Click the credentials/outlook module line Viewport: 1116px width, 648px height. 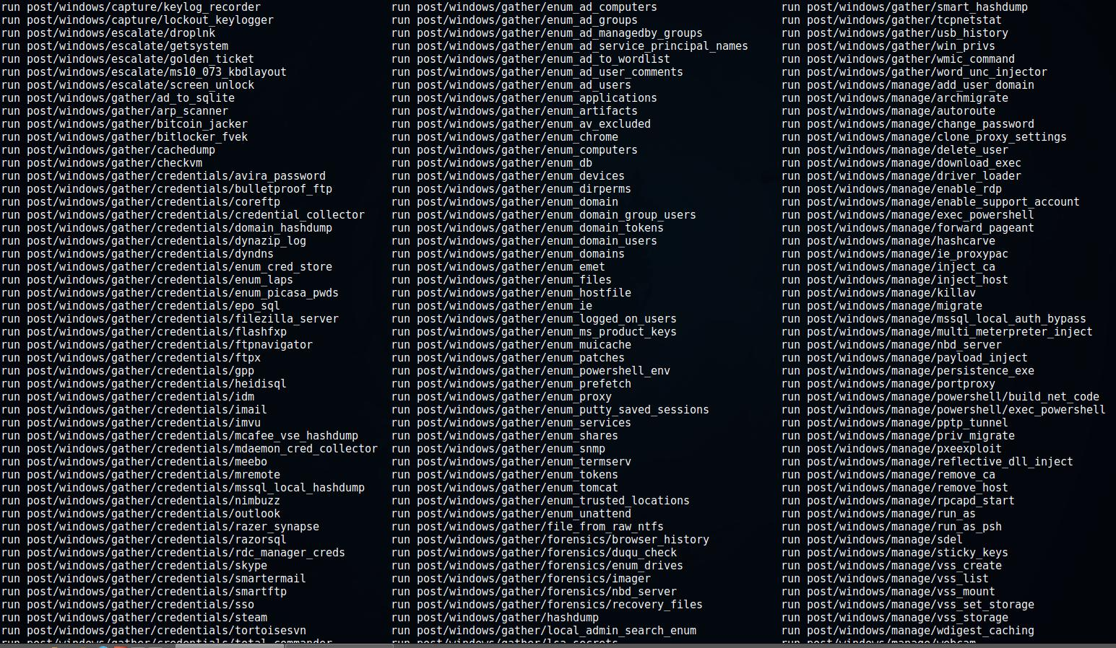(141, 514)
